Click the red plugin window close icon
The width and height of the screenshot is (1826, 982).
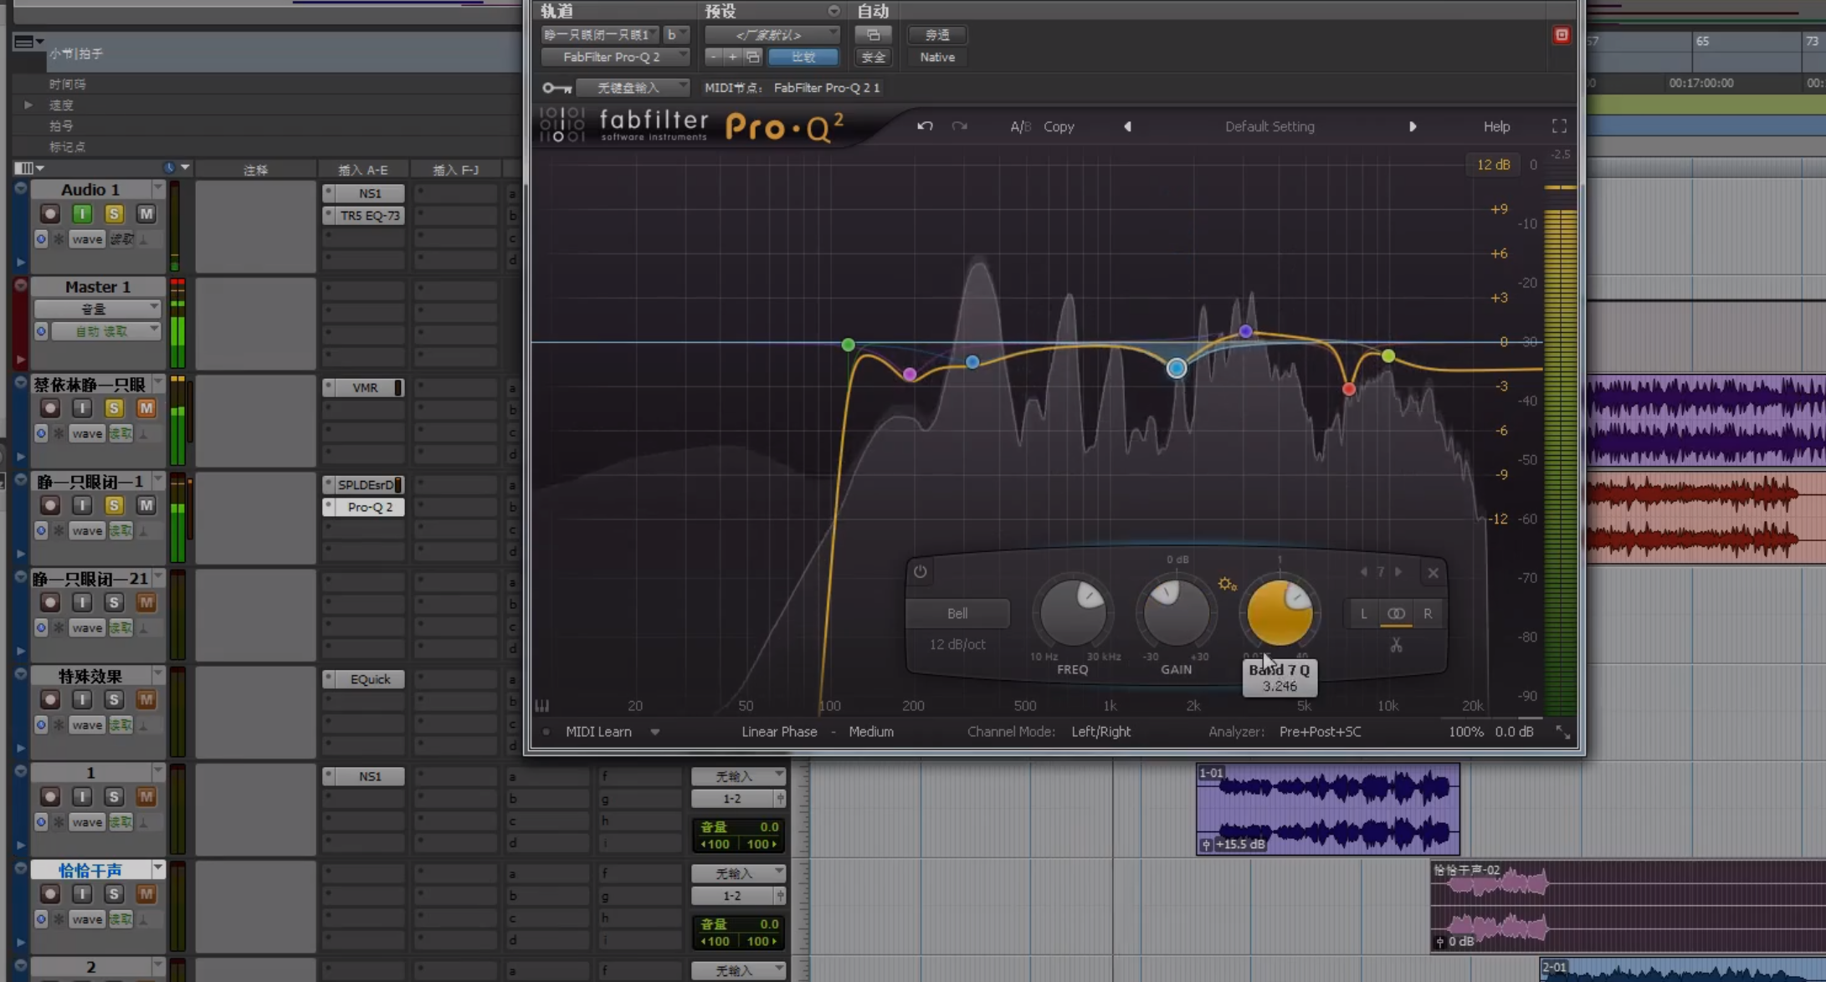(x=1562, y=35)
